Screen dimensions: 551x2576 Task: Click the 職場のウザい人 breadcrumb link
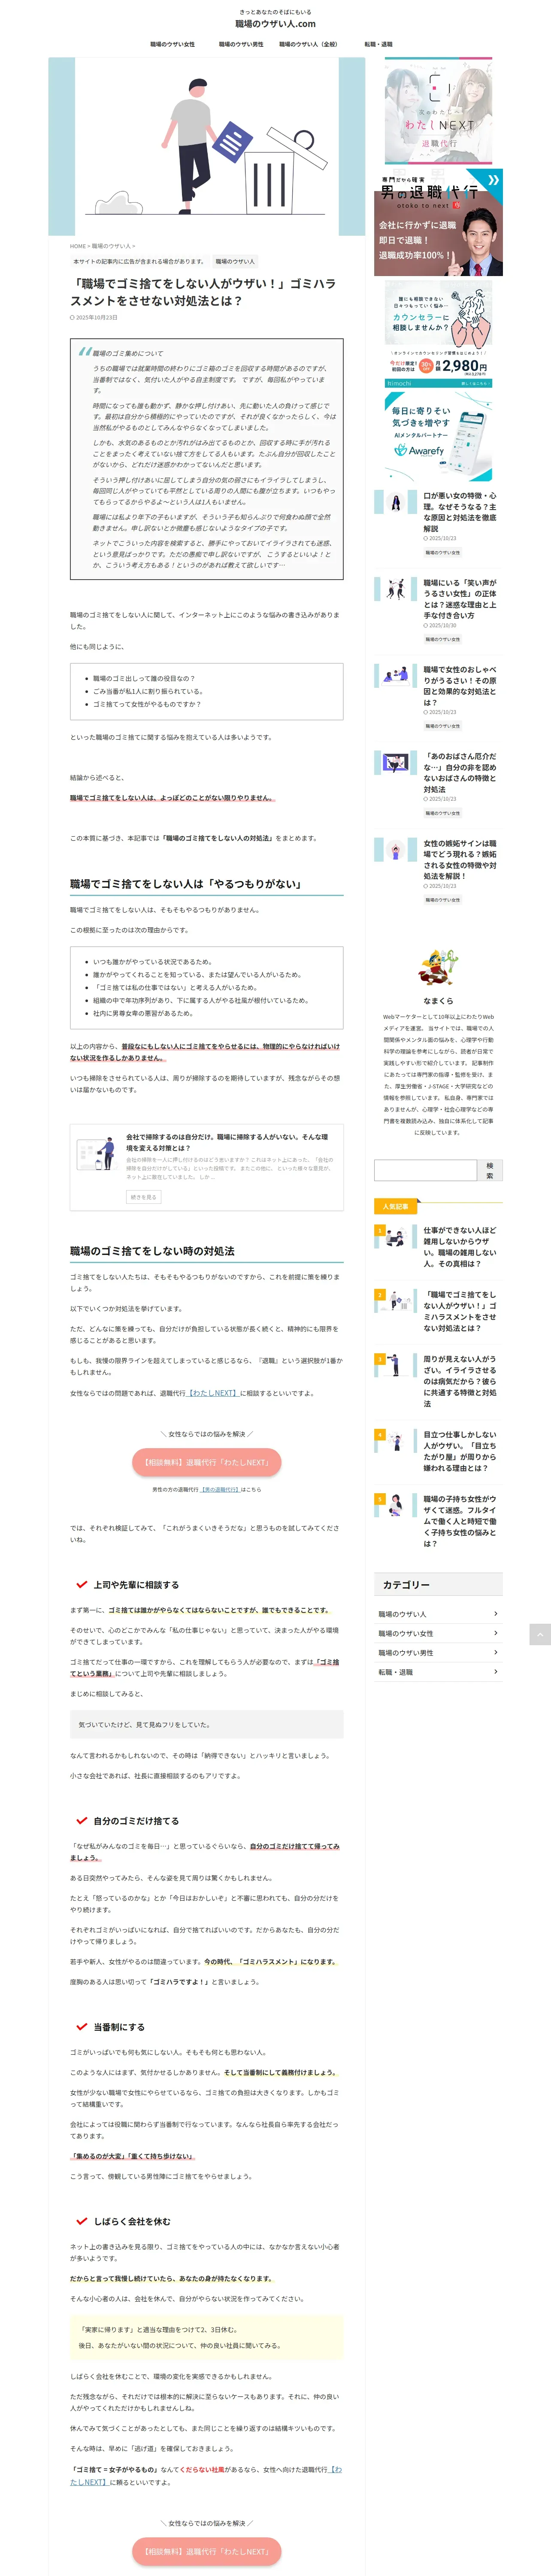pyautogui.click(x=111, y=246)
